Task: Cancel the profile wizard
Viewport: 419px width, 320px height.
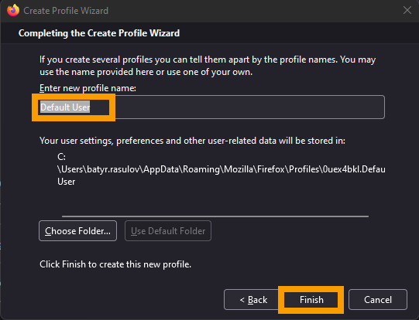Action: click(x=378, y=300)
